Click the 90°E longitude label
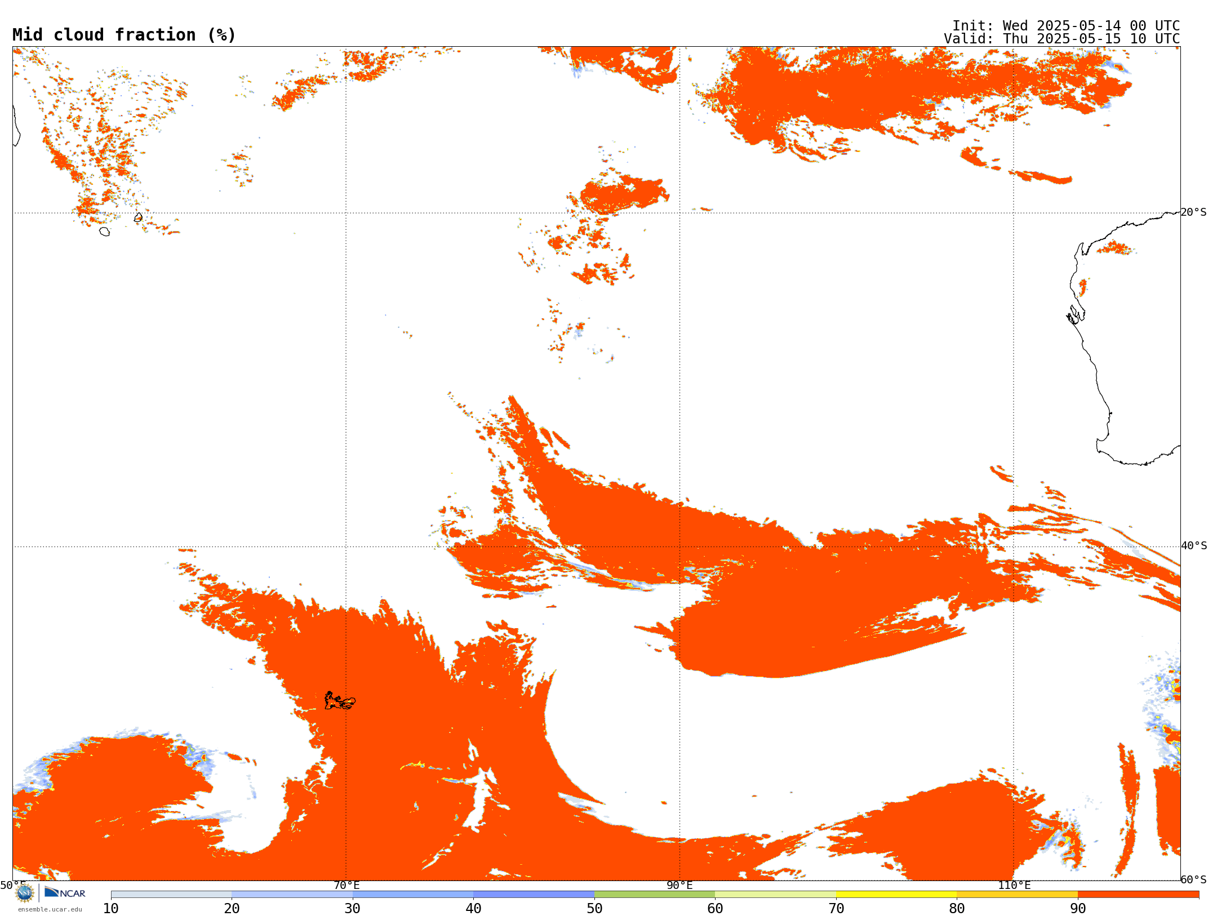1217x916 pixels. (x=680, y=886)
